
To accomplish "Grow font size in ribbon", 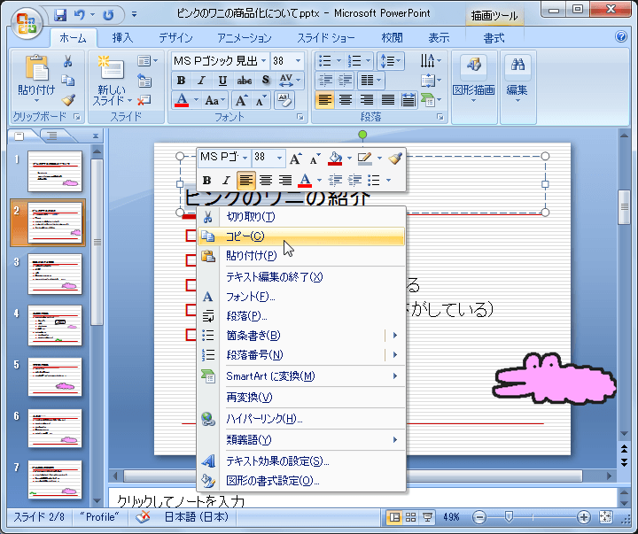I will (x=241, y=100).
